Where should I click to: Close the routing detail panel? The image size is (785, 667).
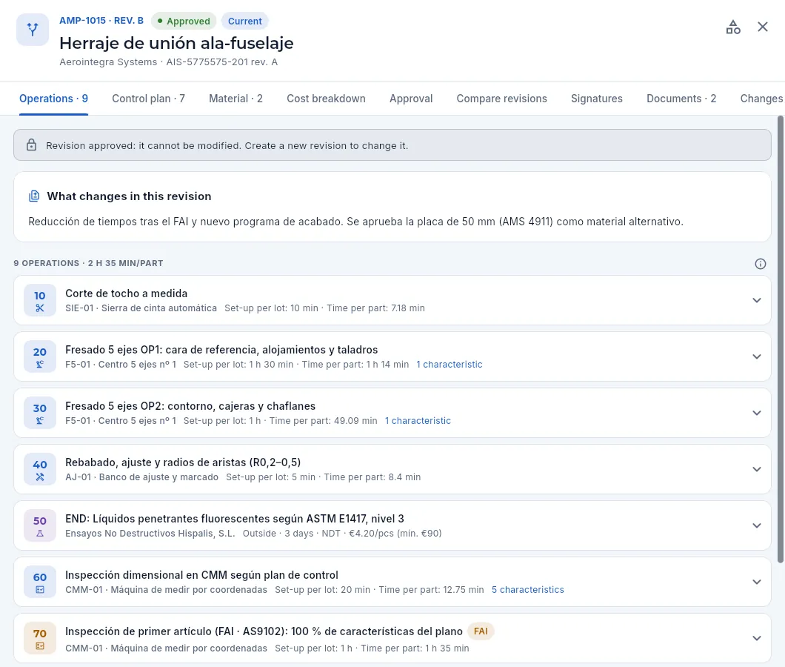[763, 27]
